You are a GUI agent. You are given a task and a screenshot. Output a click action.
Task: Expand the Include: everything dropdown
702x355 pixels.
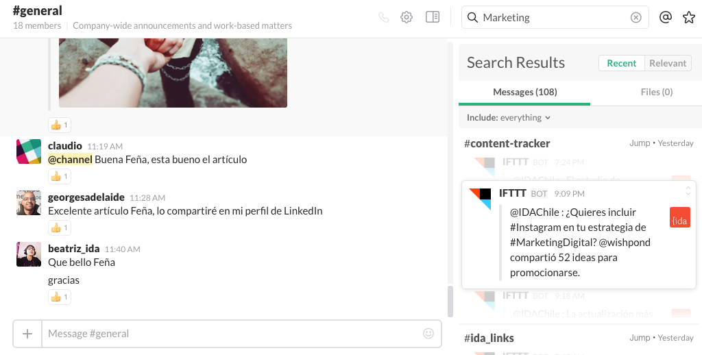[509, 118]
